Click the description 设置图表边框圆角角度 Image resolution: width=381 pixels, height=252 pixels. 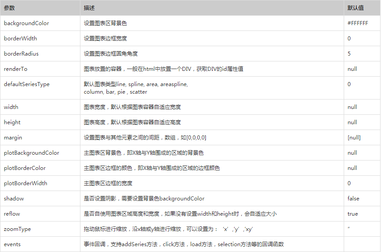click(x=111, y=54)
